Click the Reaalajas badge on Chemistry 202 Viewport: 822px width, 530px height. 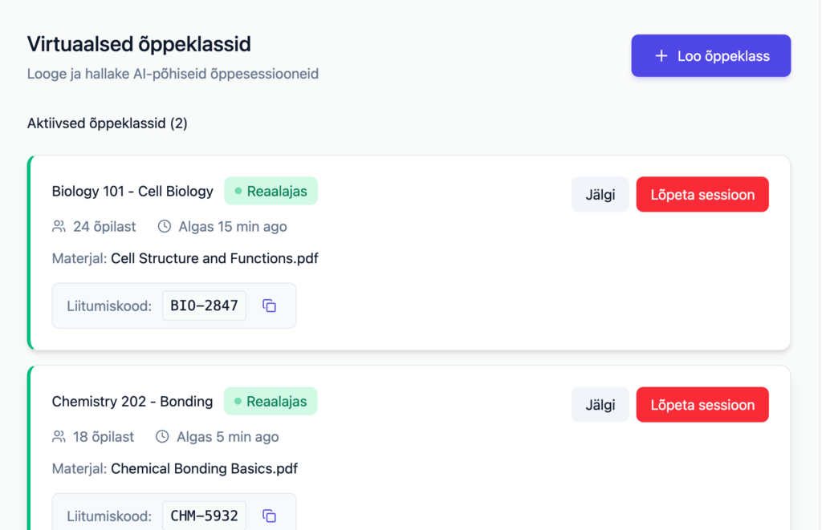point(271,402)
